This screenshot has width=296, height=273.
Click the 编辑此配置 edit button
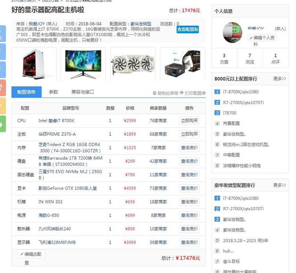pos(31,254)
